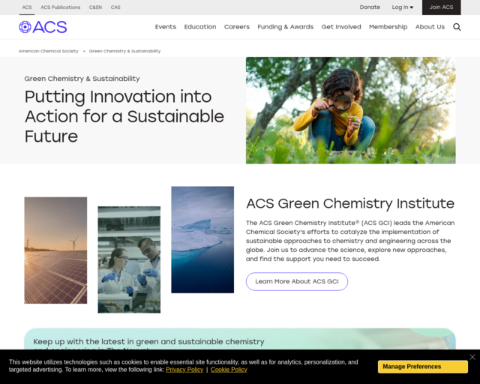Screen dimensions: 480x384
Task: Click the Donate link
Action: [370, 7]
